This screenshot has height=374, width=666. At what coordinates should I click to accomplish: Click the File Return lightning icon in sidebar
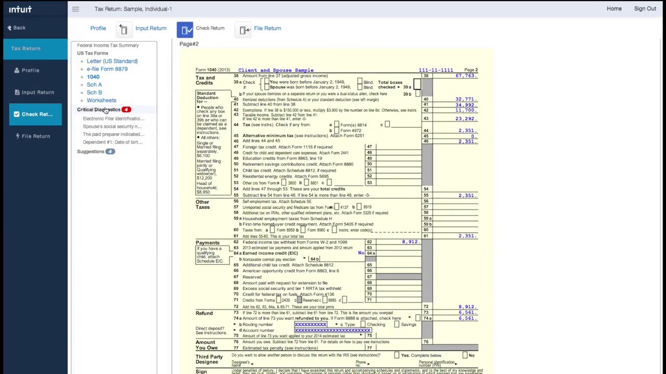(x=17, y=136)
